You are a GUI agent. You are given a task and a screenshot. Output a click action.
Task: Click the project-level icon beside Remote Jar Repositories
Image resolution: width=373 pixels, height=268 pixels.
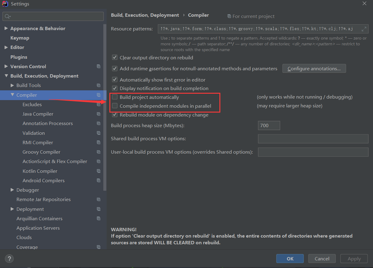click(98, 200)
